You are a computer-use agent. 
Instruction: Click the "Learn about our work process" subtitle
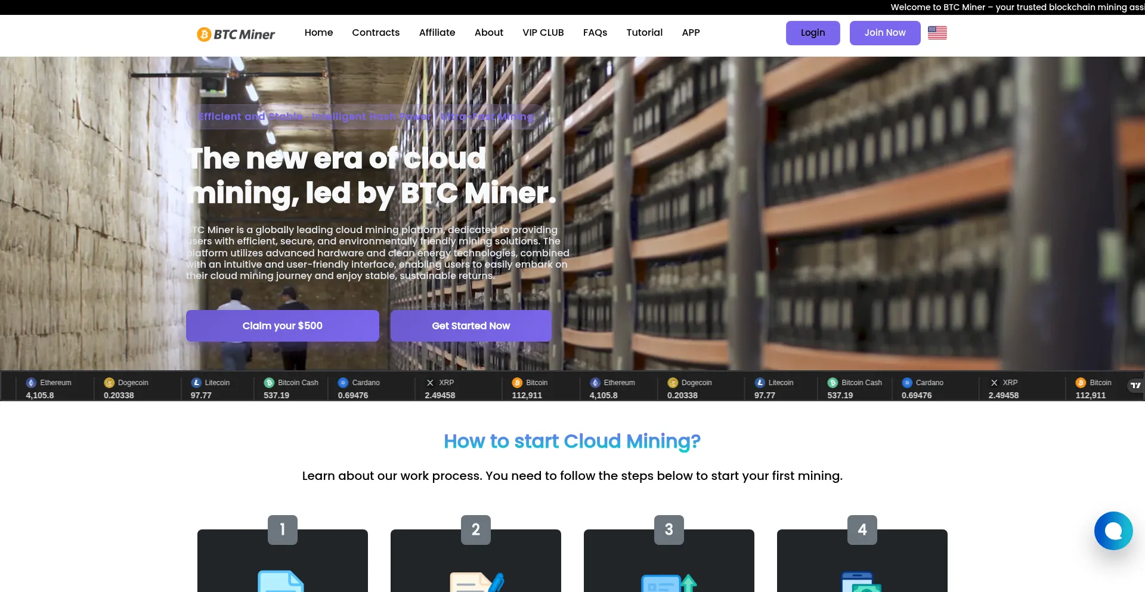(x=572, y=476)
